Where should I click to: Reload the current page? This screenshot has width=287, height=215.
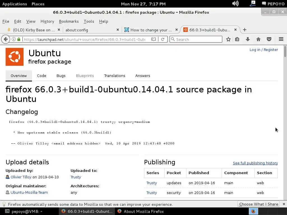point(163,39)
